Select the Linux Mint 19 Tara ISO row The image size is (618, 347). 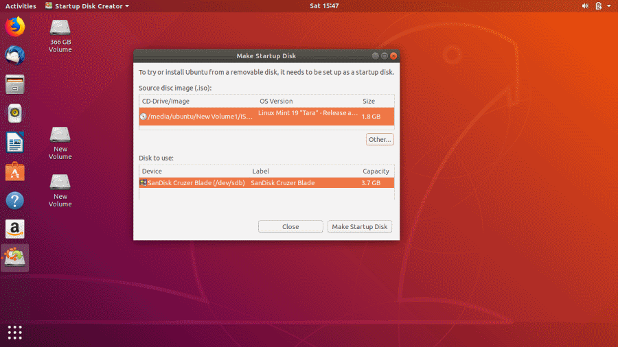pos(266,116)
